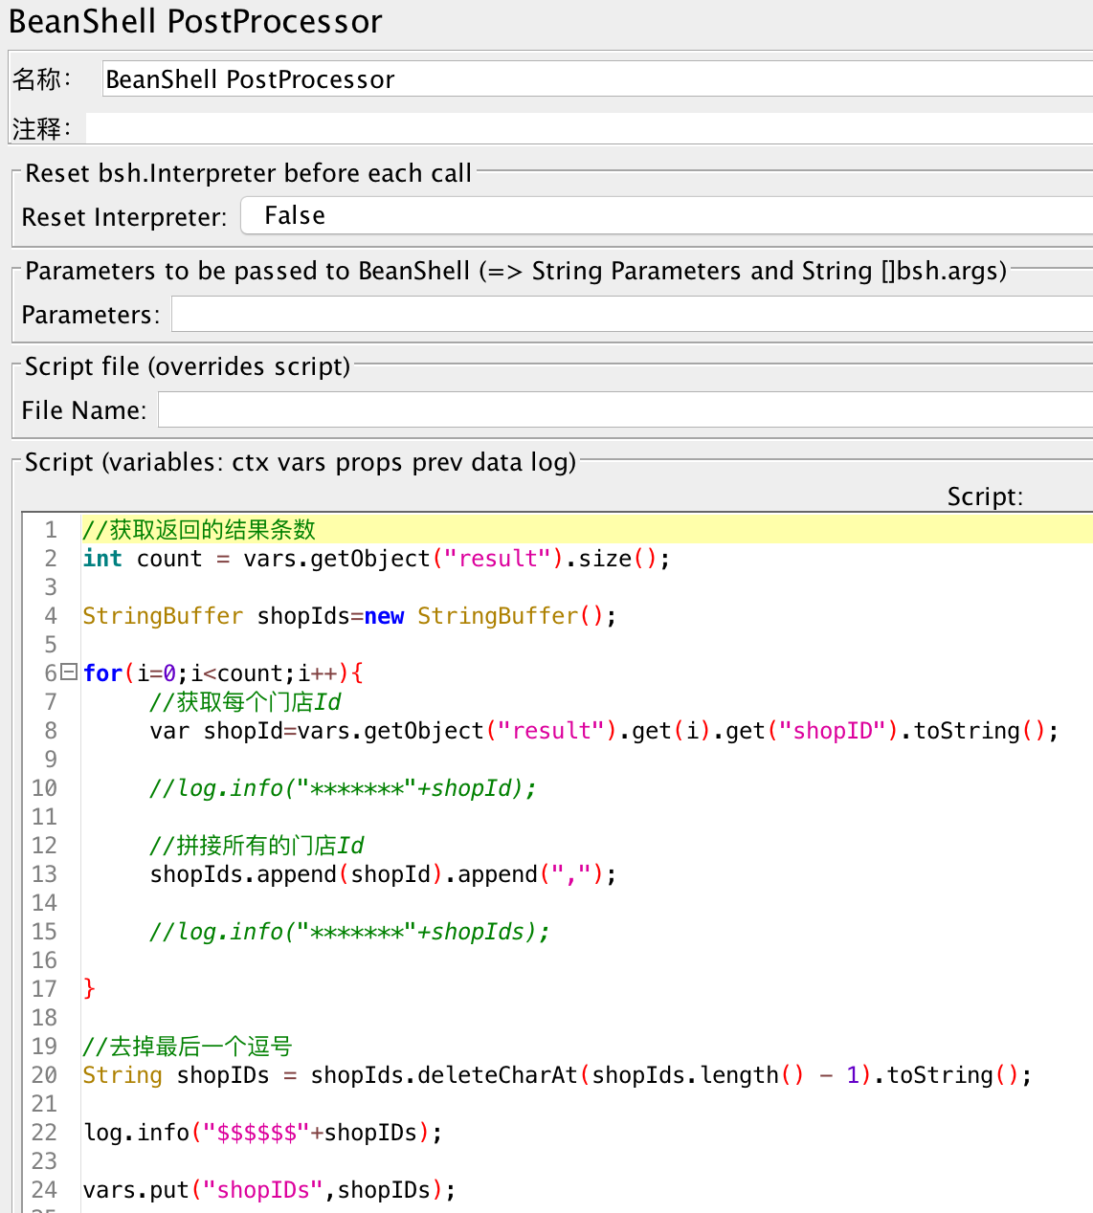
Task: Click the Parameters input field
Action: (632, 315)
